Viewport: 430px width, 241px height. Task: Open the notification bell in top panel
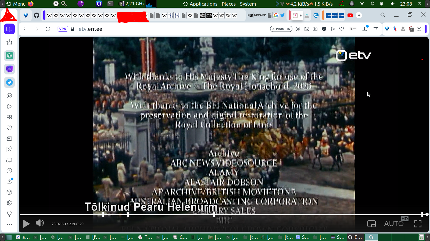372,4
